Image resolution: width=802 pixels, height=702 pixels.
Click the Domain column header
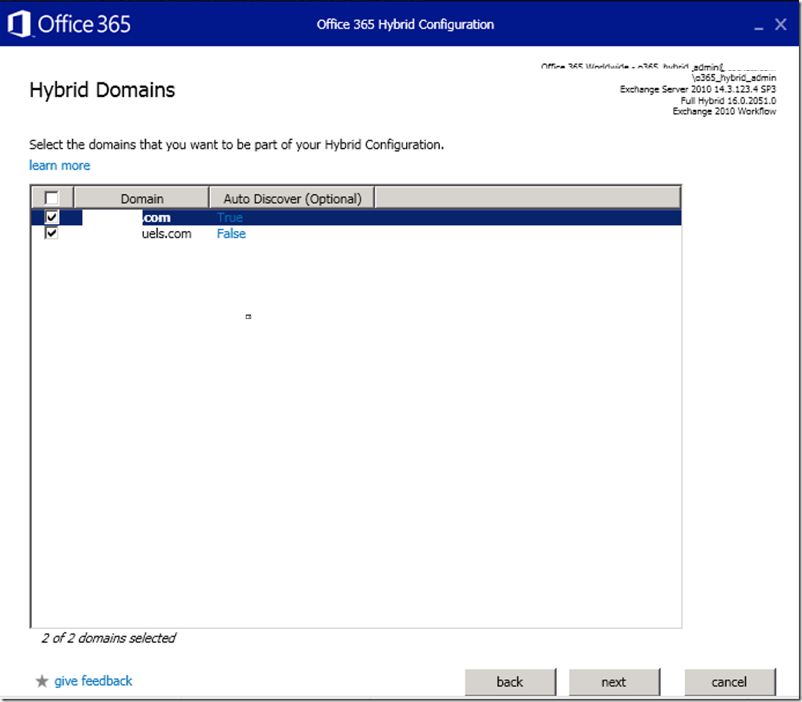pos(142,199)
